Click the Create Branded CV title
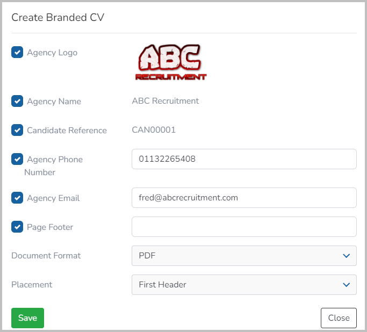Viewport: 367px width, 332px height. [x=58, y=17]
